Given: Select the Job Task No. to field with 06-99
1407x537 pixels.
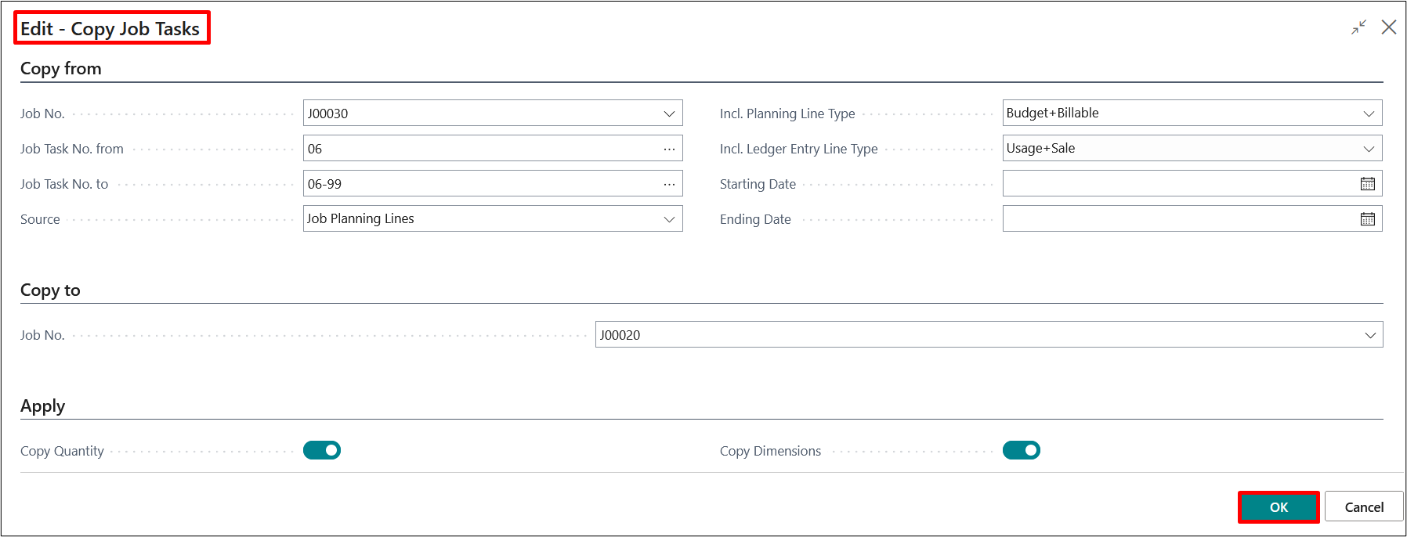Looking at the screenshot, I should [479, 184].
